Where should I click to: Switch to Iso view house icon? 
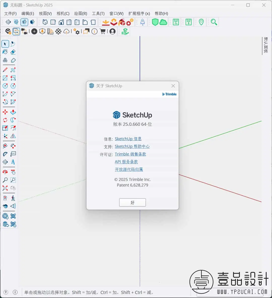point(45,22)
